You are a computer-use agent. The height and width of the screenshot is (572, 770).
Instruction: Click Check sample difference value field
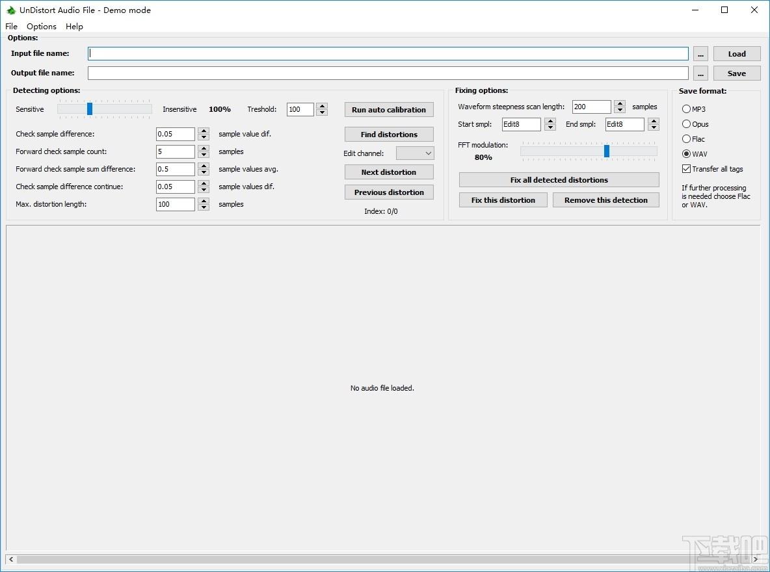[176, 134]
